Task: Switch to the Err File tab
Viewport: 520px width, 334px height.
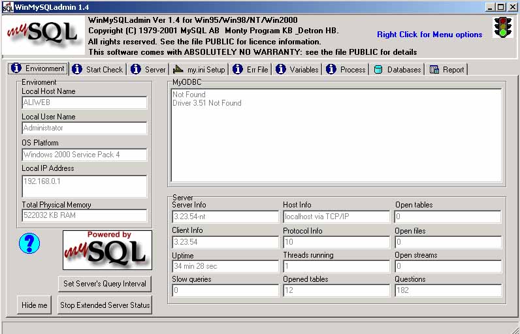Action: click(x=251, y=69)
